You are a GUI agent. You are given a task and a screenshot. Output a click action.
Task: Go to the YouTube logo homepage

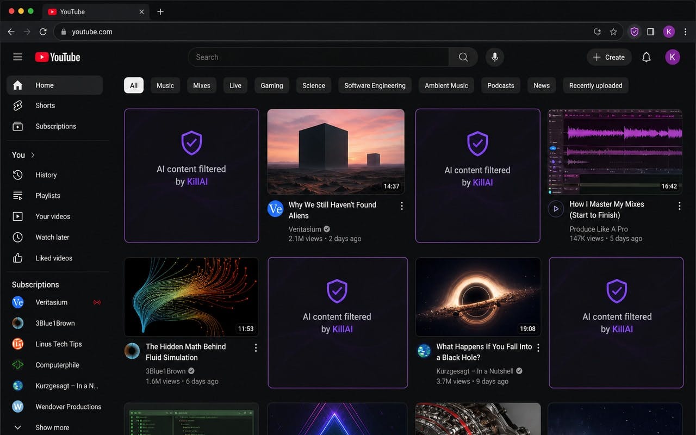click(58, 57)
